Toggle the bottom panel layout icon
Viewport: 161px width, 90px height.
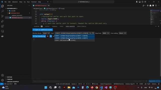140,2
